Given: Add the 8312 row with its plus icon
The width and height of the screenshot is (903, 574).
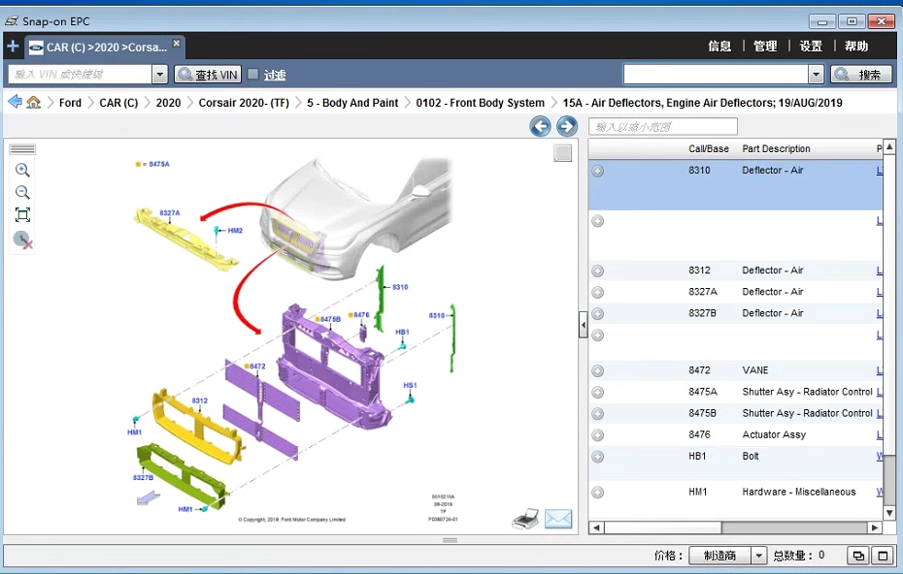Looking at the screenshot, I should tap(598, 271).
